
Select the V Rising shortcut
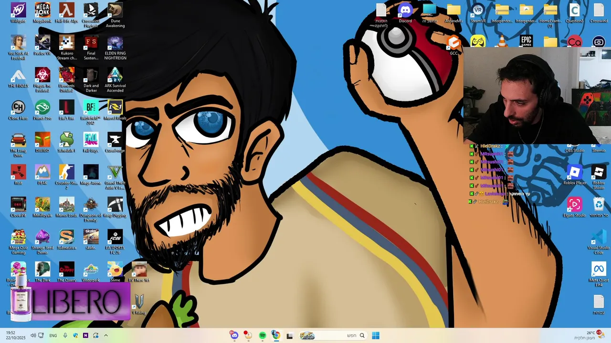pyautogui.click(x=139, y=304)
